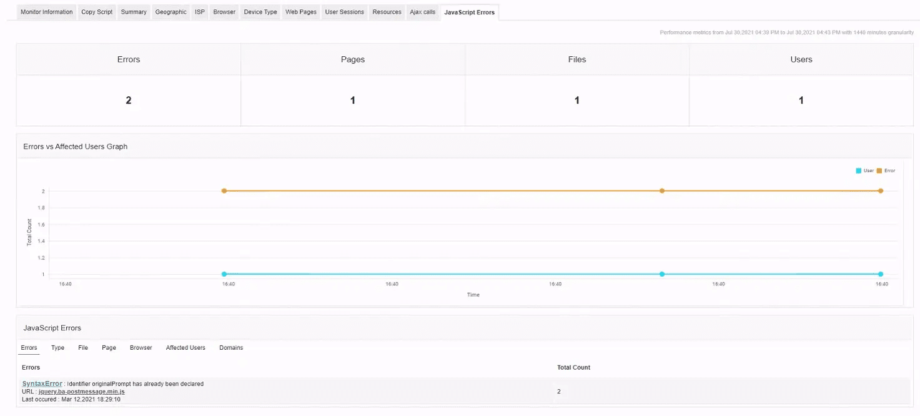Select the Page sub-tab

click(108, 347)
